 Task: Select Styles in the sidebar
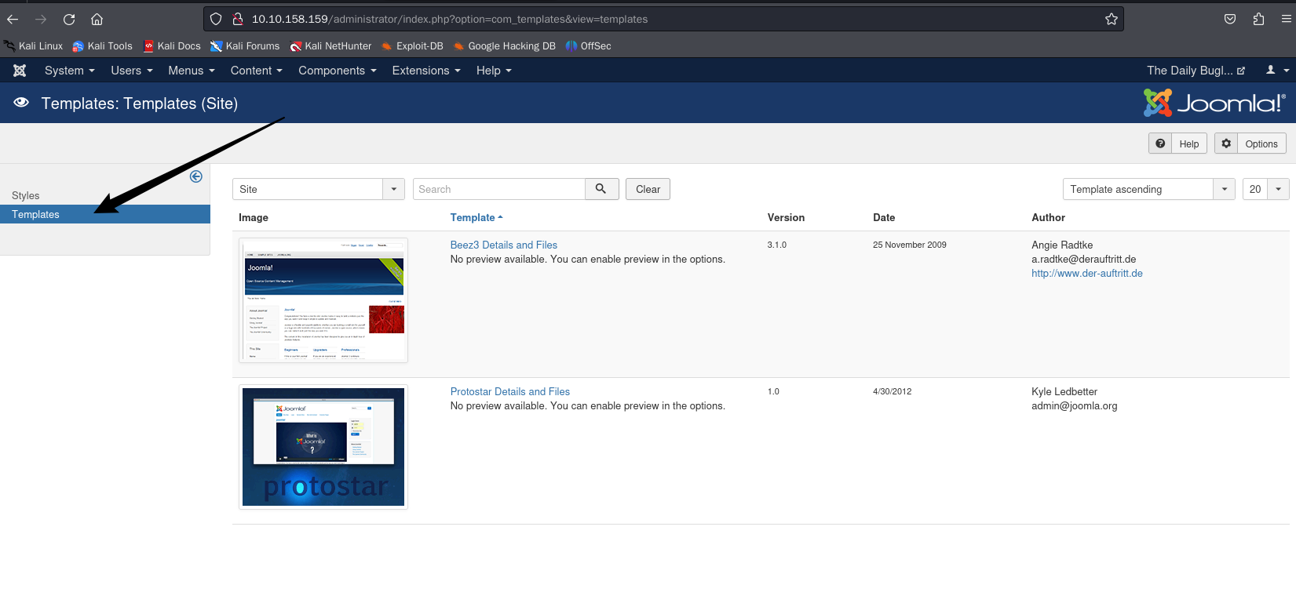pyautogui.click(x=26, y=195)
